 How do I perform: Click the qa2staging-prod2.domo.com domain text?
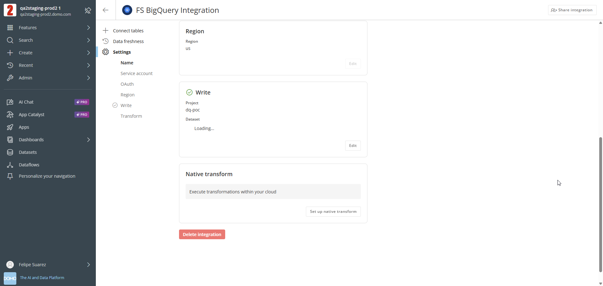46,14
